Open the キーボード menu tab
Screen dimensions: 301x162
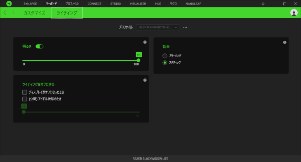pyautogui.click(x=51, y=4)
